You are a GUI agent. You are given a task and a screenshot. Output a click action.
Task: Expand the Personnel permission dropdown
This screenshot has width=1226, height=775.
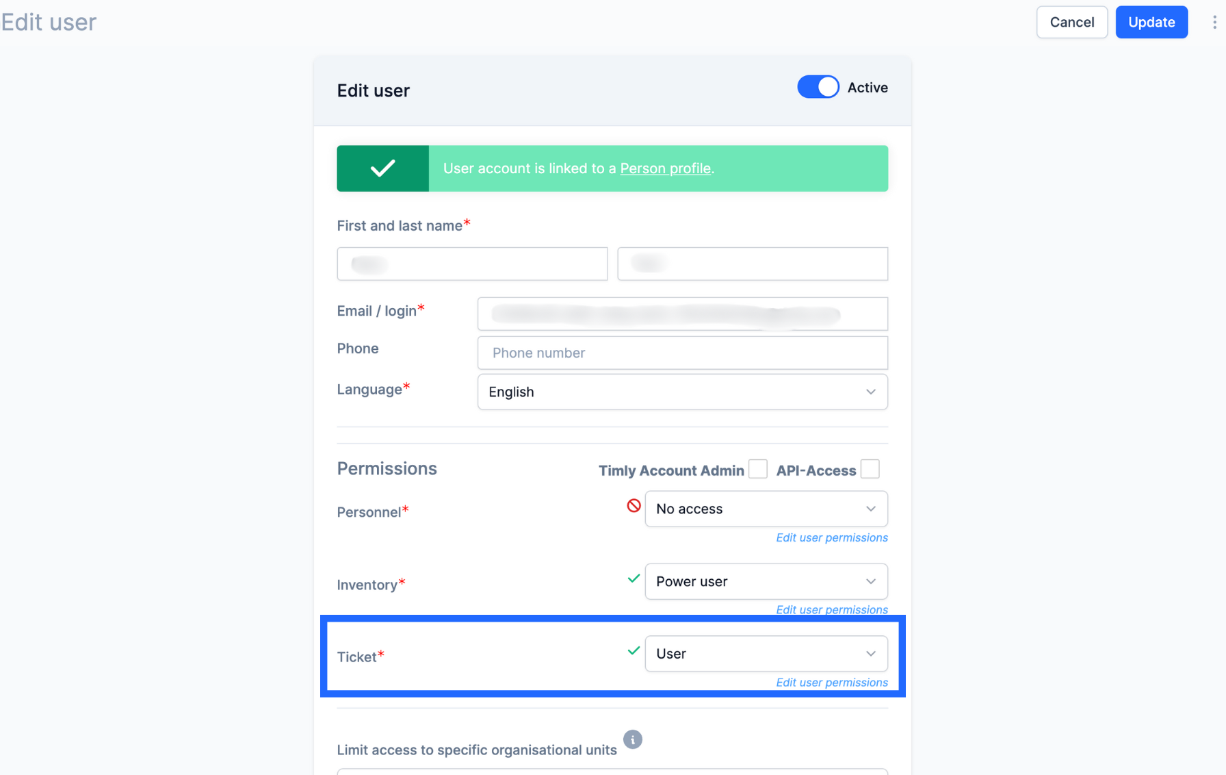coord(766,509)
